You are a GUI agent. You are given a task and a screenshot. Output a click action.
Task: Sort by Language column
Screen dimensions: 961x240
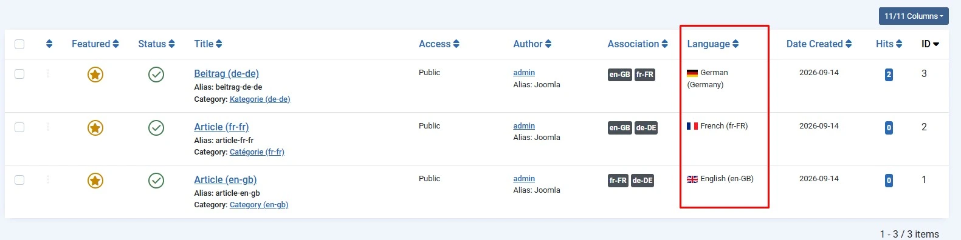tap(713, 44)
